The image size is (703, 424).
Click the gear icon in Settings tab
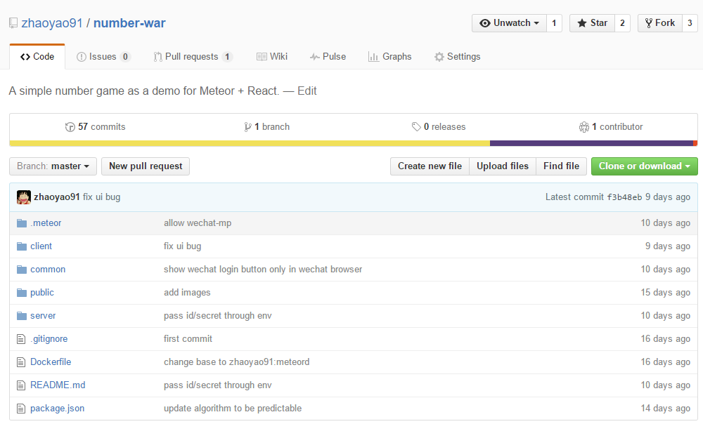[x=439, y=57]
